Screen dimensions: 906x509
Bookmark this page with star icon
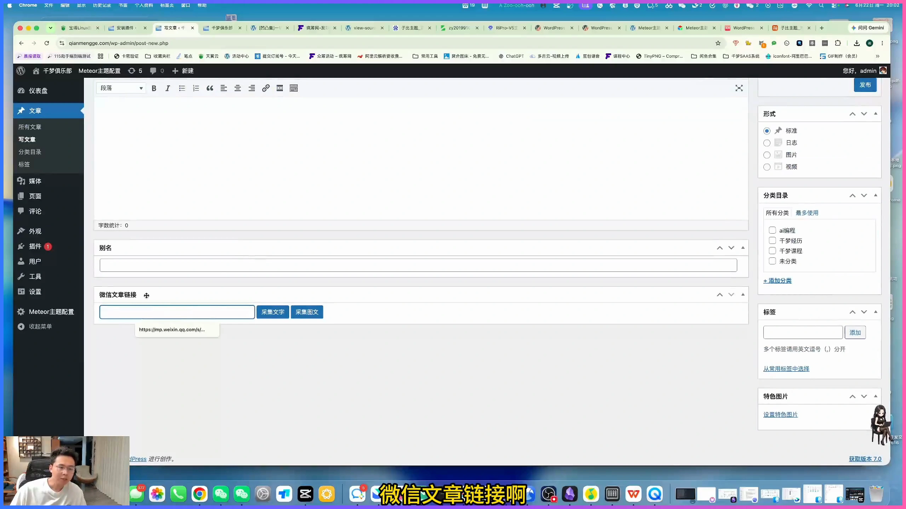tap(718, 43)
